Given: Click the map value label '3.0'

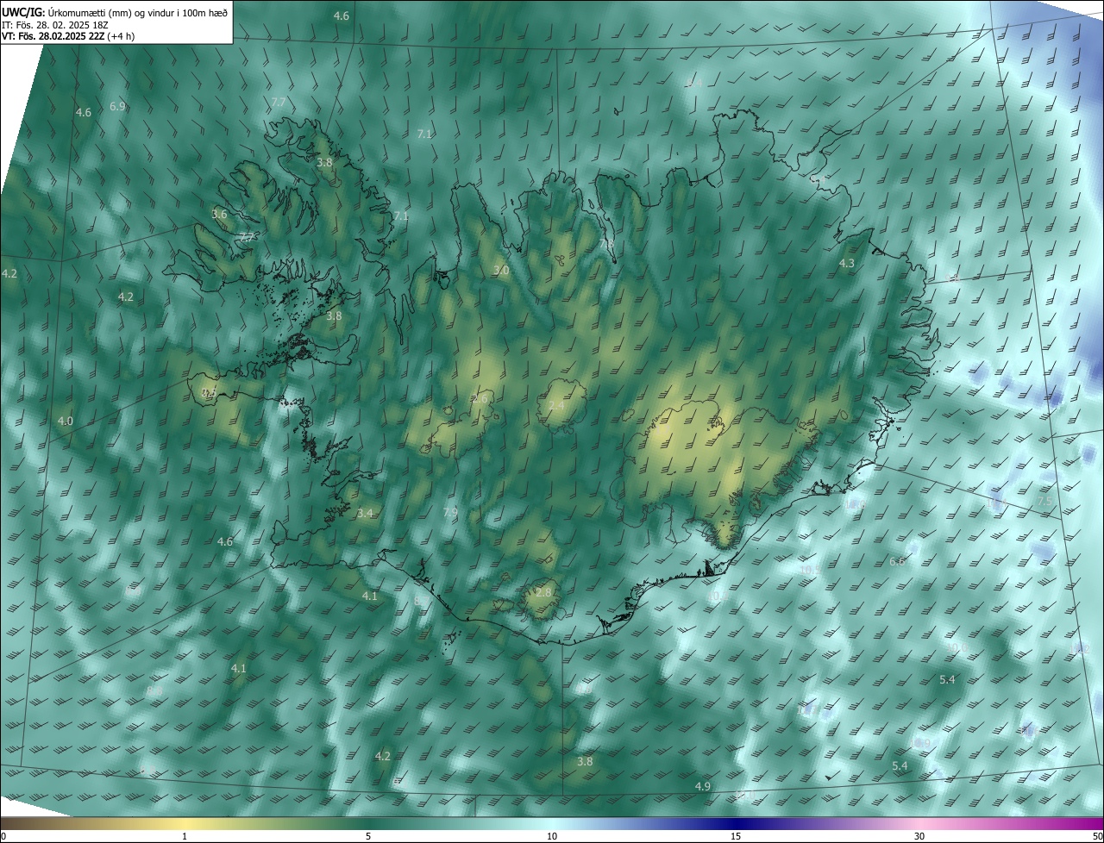Looking at the screenshot, I should click(x=501, y=271).
